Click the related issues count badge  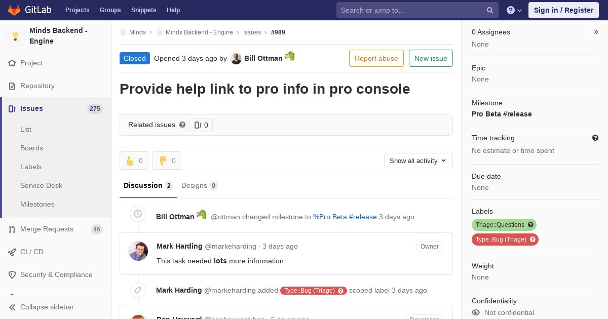[201, 125]
